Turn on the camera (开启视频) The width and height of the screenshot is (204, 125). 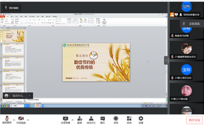click(x=21, y=120)
